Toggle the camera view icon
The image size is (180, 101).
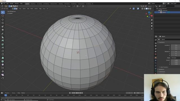pyautogui.click(x=152, y=26)
